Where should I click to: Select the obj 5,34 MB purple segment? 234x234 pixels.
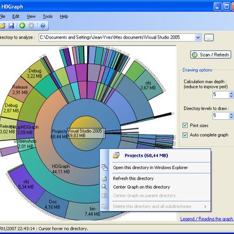click(x=26, y=184)
